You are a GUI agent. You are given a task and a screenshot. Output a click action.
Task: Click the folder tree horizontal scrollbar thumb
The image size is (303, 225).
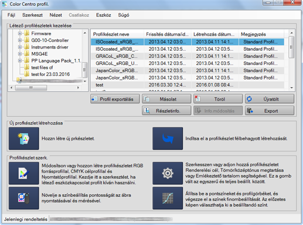(31, 88)
